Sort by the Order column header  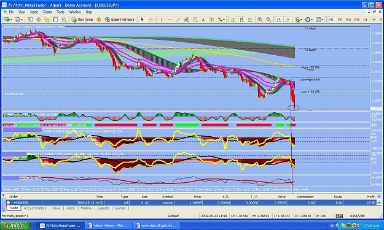point(24,197)
